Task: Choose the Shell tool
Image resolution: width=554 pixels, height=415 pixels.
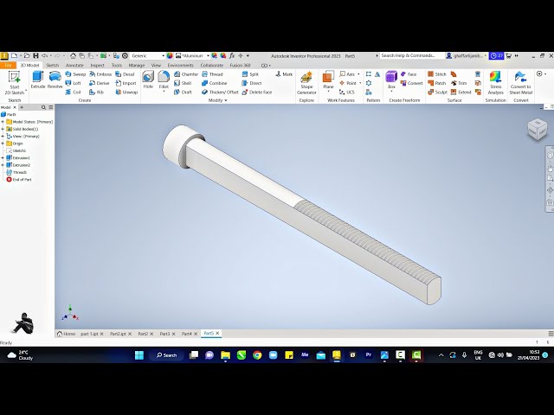Action: coord(183,83)
